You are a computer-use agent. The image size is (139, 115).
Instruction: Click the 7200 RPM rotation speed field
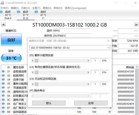[128, 41]
